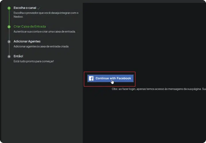Open the Adicionar Agentes step title
The image size is (206, 143).
27,41
